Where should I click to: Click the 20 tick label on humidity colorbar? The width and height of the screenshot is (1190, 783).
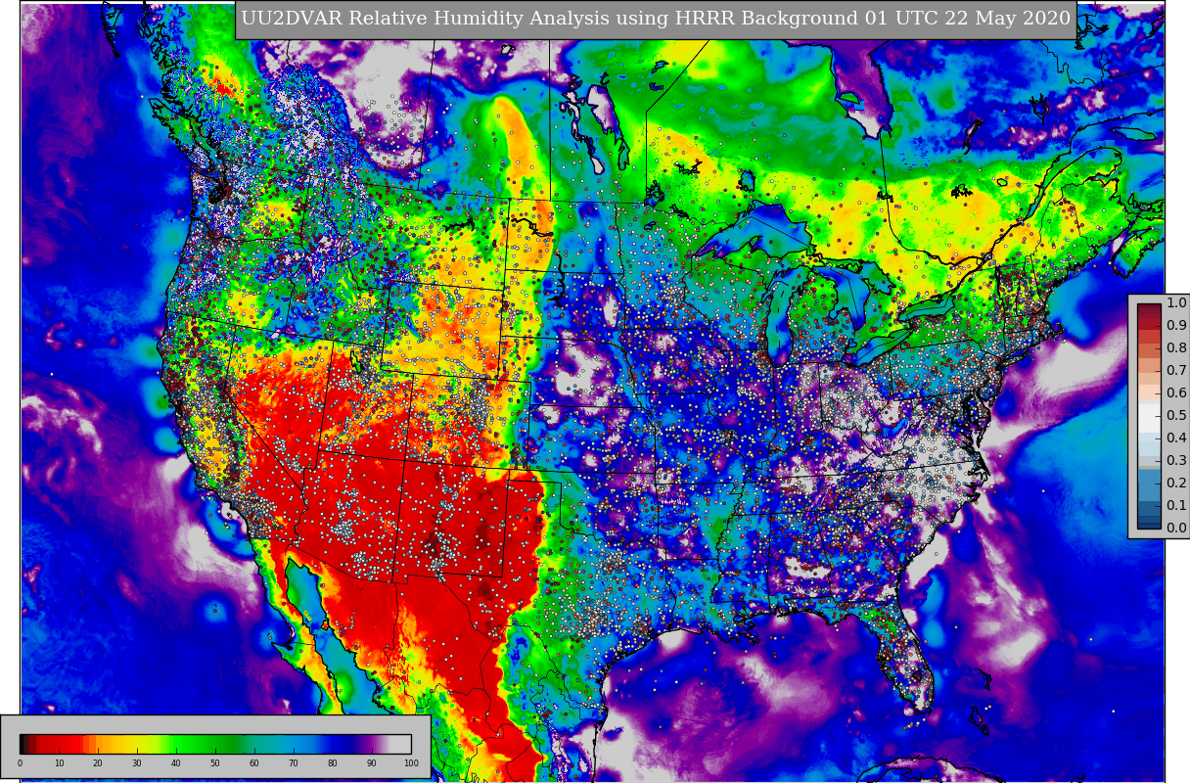click(98, 763)
